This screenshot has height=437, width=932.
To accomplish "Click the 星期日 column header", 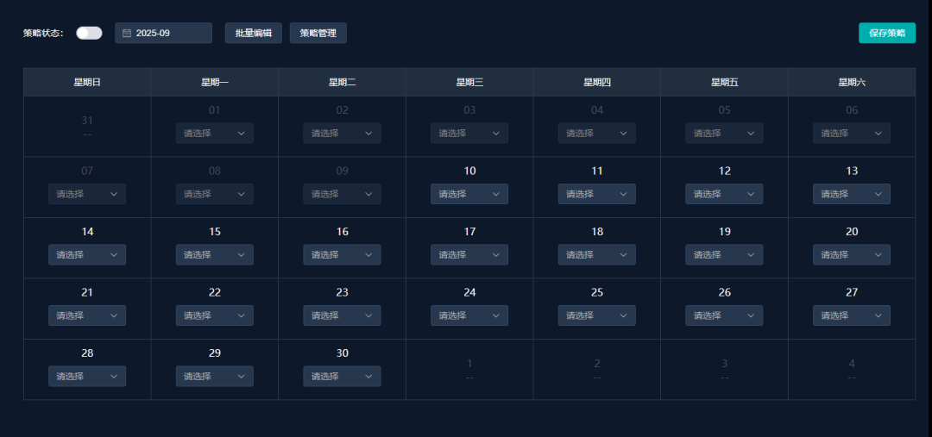I will pyautogui.click(x=87, y=83).
